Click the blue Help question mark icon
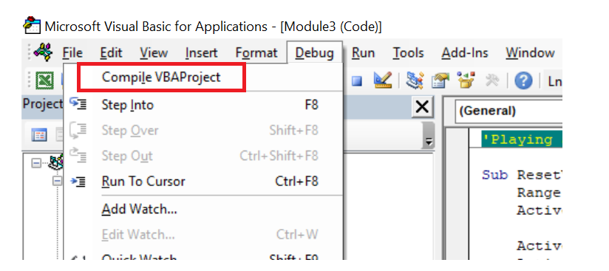This screenshot has height=271, width=609. [x=523, y=80]
